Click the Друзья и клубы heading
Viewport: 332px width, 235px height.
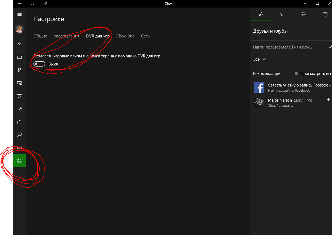click(x=270, y=31)
